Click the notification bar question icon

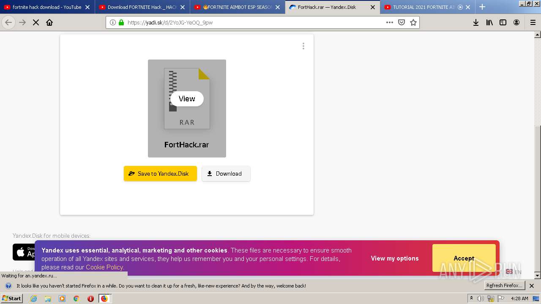click(x=8, y=286)
